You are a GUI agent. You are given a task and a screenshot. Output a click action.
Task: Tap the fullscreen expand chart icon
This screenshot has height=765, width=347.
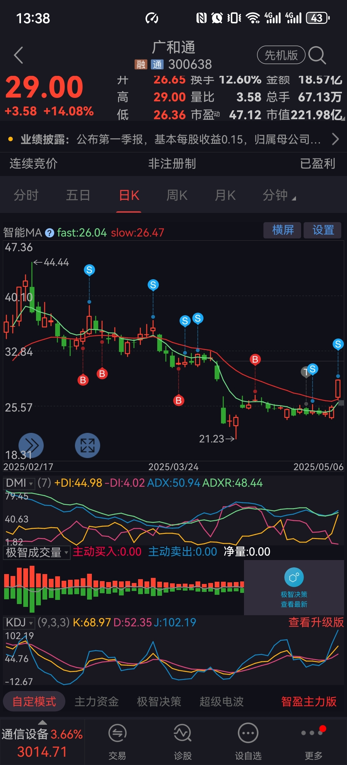(x=87, y=445)
